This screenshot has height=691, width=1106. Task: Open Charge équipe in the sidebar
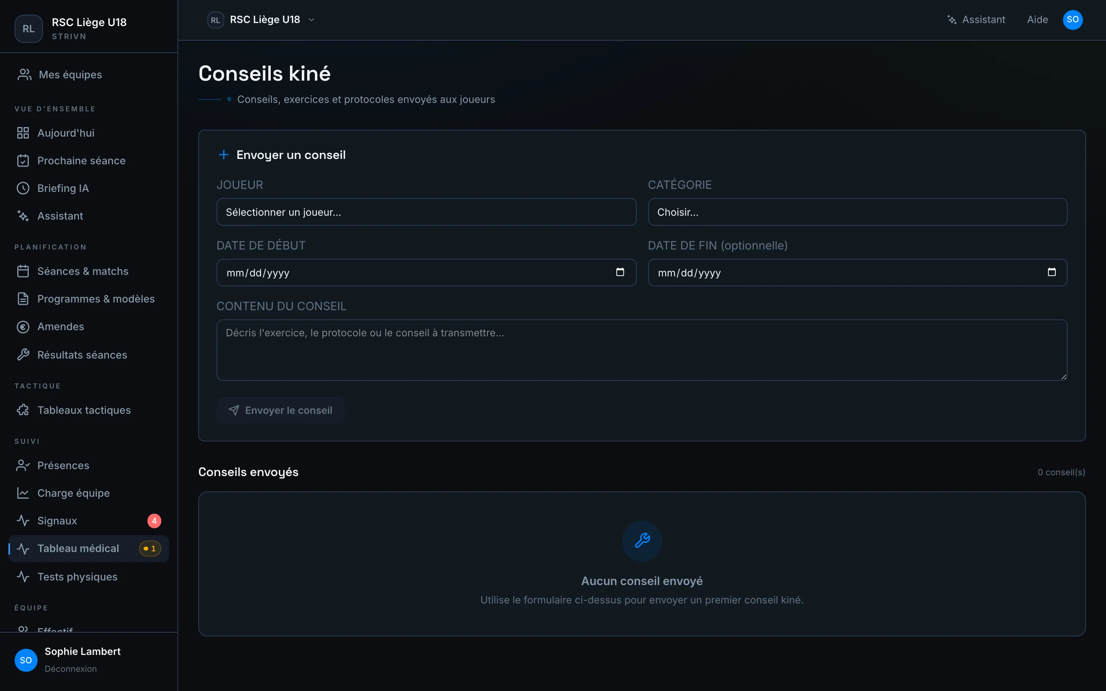pos(89,493)
